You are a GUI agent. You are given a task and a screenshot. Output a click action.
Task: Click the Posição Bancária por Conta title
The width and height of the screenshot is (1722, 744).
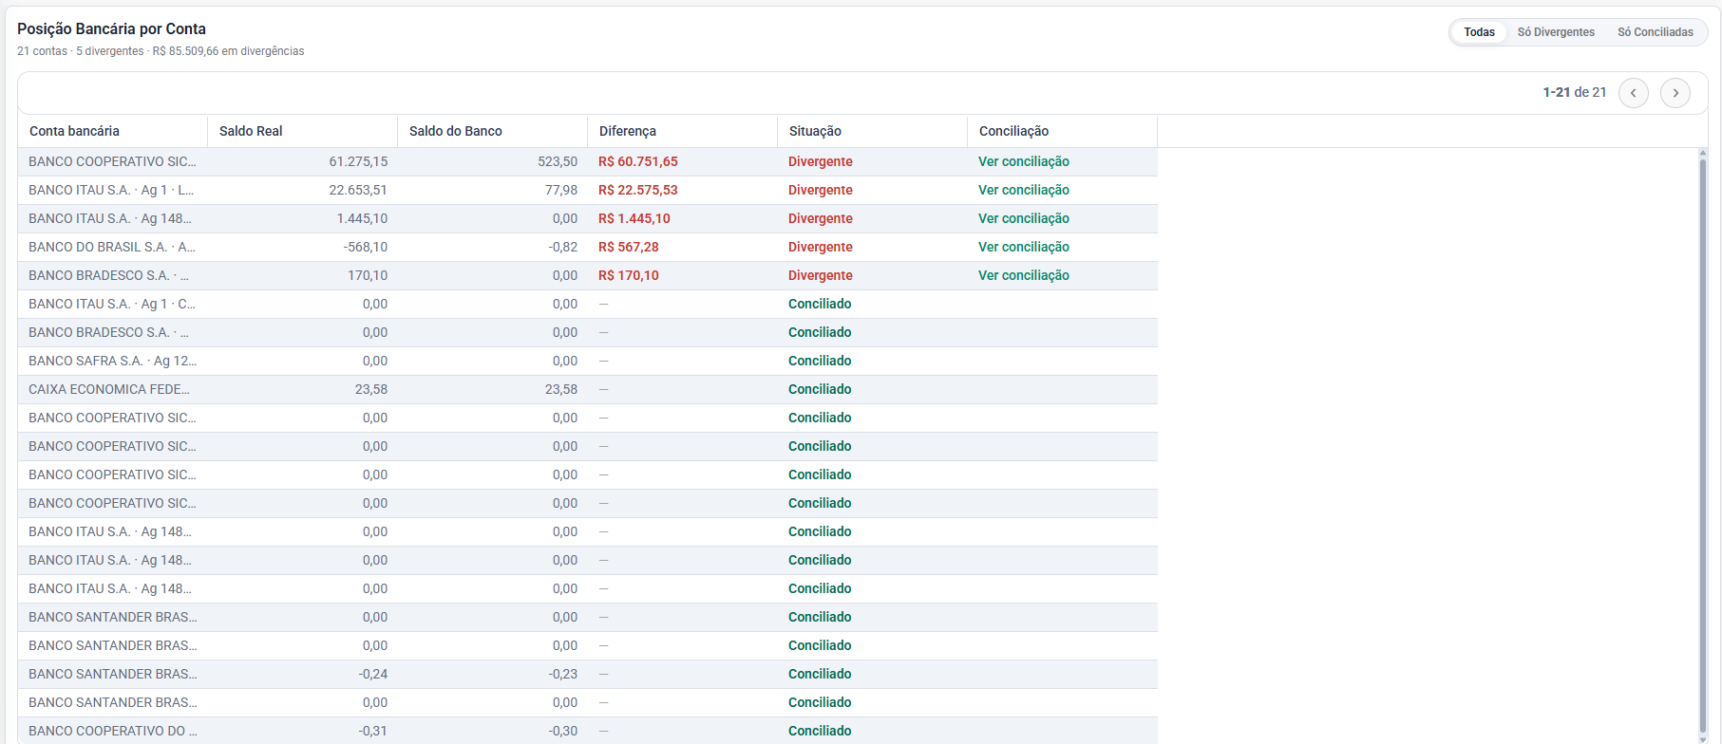(111, 28)
